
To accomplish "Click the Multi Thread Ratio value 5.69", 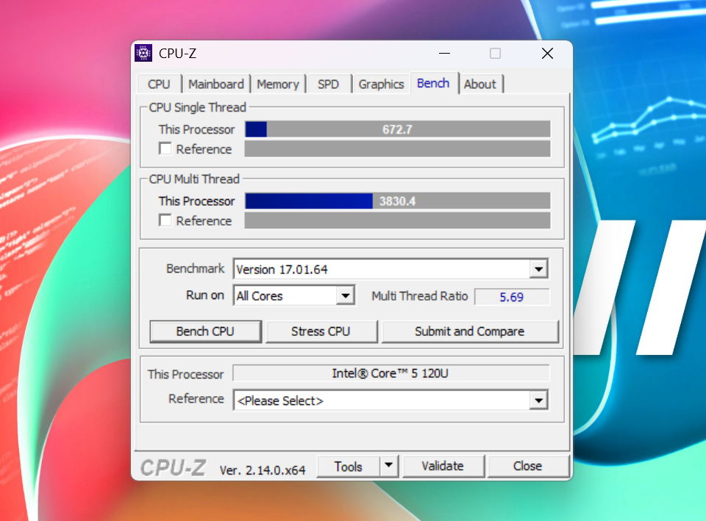I will click(512, 297).
